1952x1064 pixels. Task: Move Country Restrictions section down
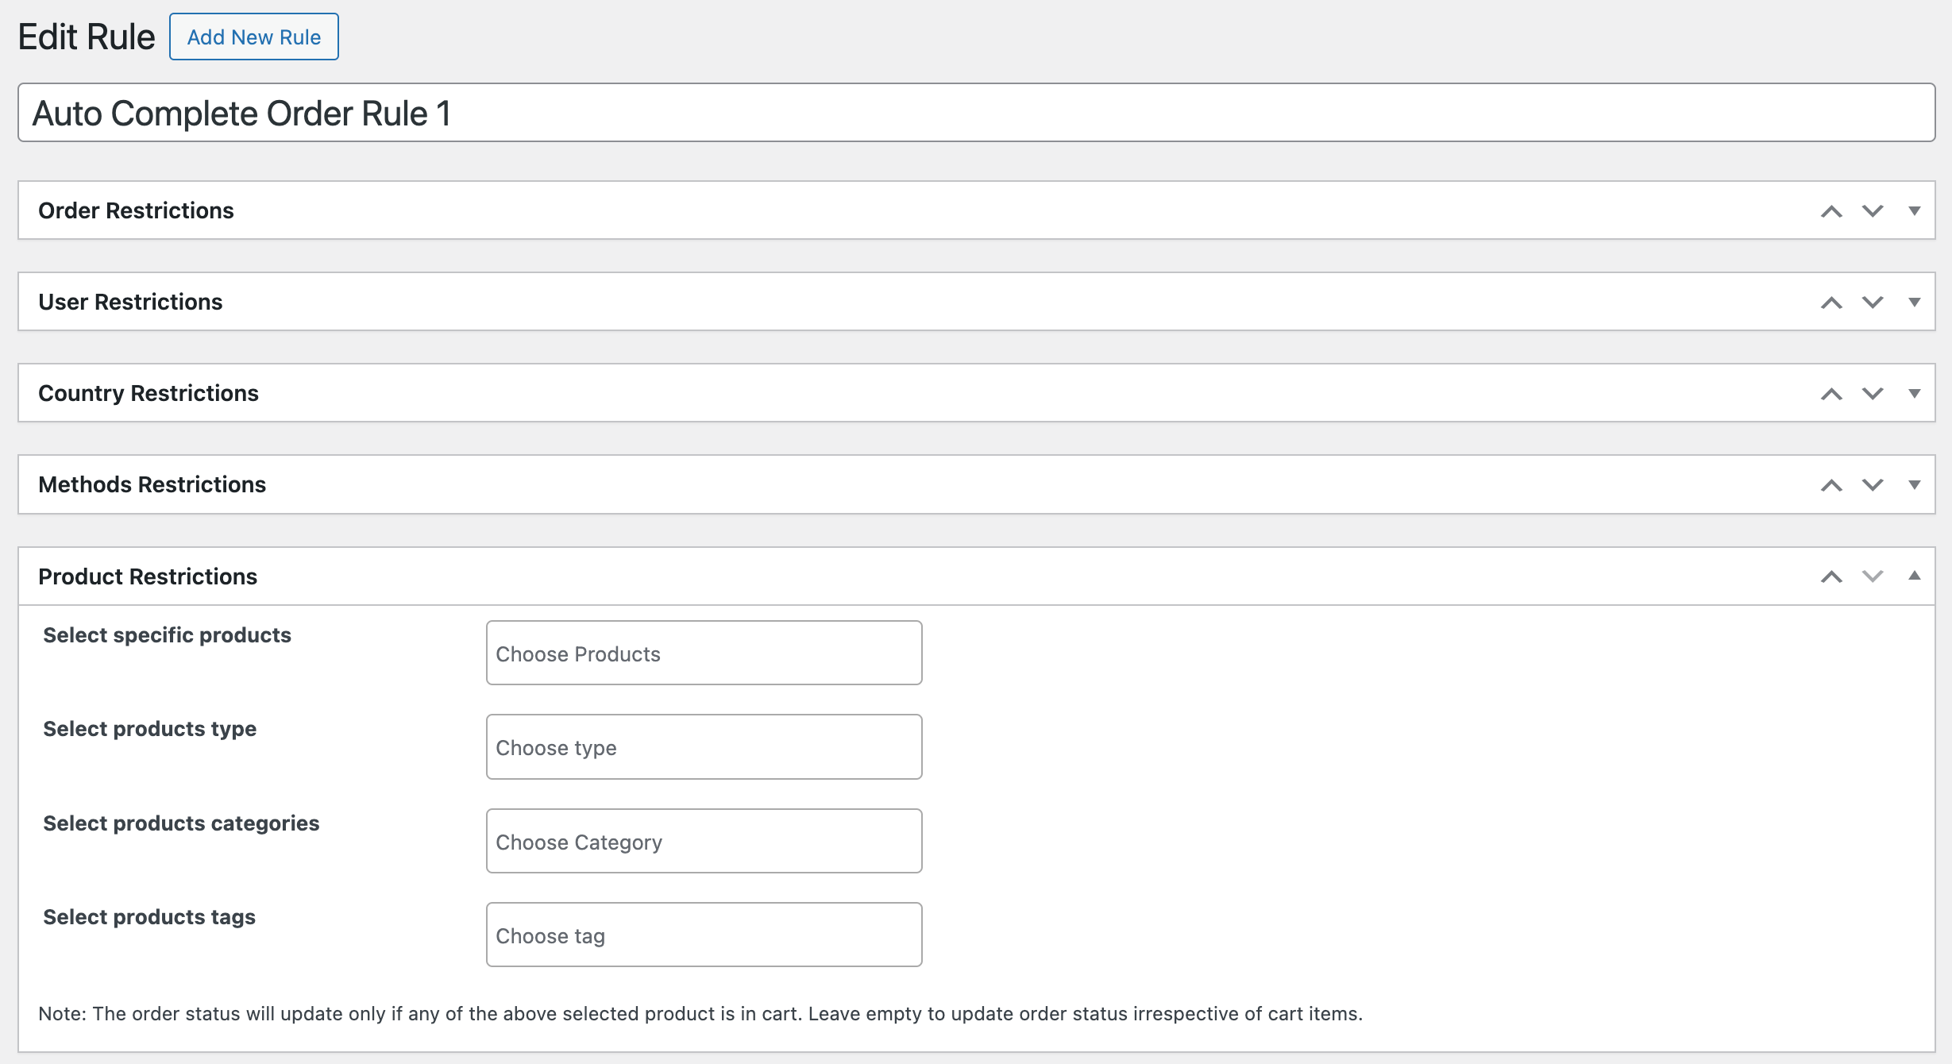tap(1872, 392)
